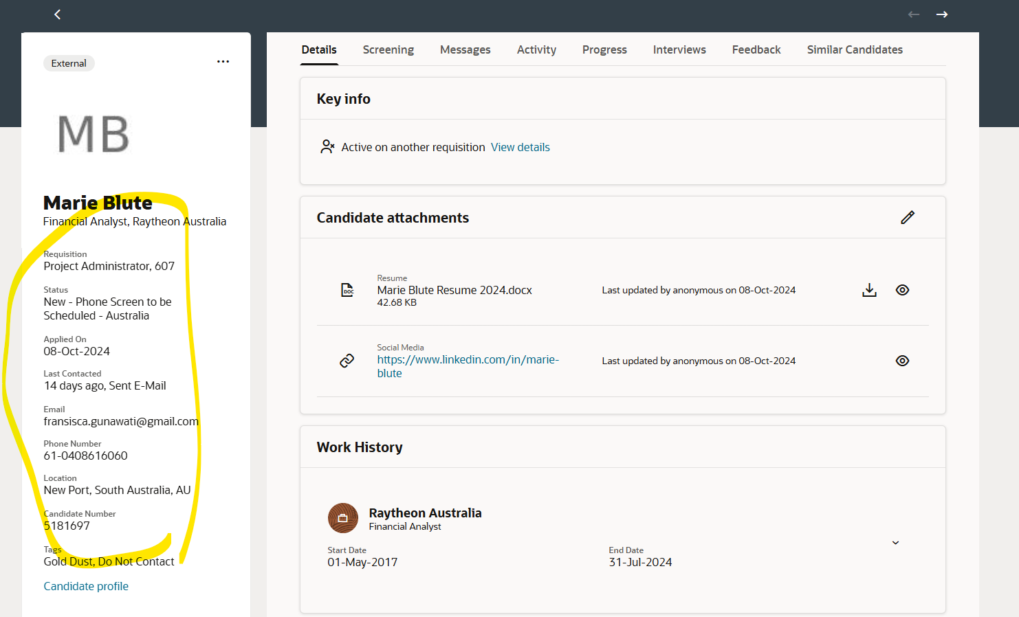Open the Progress tab
The image size is (1019, 617).
pyautogui.click(x=604, y=49)
